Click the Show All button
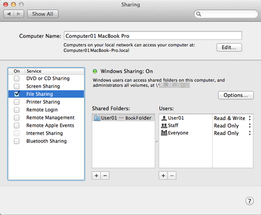Viewport: 261px width, 215px height. pyautogui.click(x=43, y=14)
